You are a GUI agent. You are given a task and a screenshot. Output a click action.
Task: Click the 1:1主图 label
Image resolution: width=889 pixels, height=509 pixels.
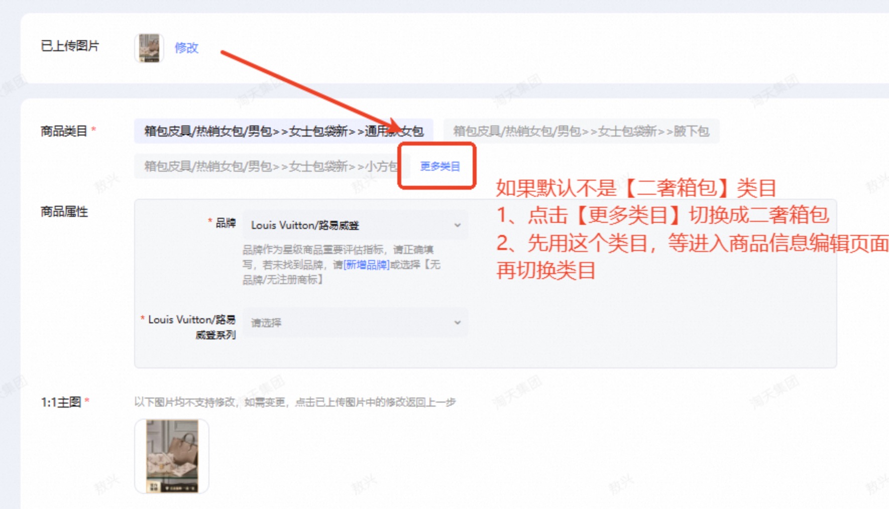coord(61,402)
